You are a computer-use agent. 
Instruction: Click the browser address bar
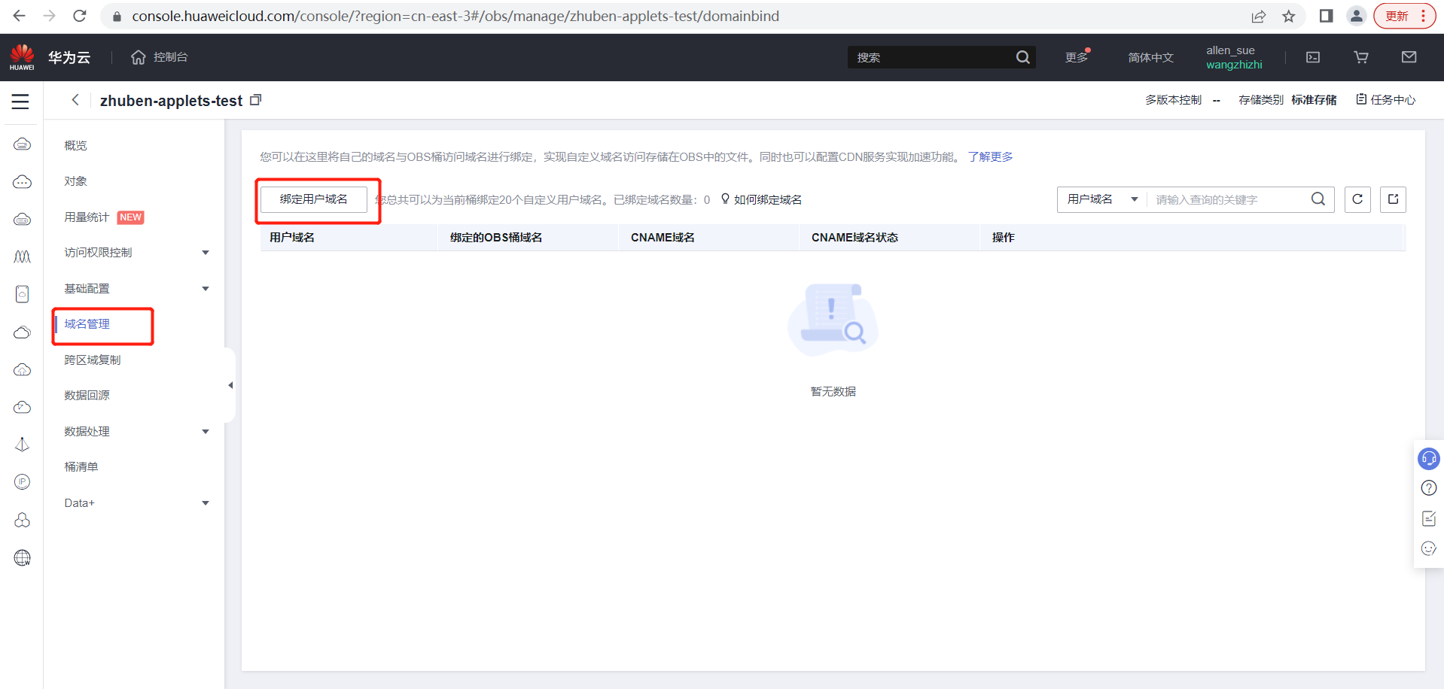tap(678, 16)
